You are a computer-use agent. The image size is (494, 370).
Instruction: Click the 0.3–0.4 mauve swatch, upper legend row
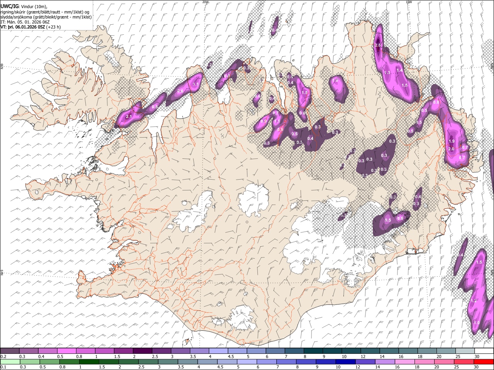(29, 351)
